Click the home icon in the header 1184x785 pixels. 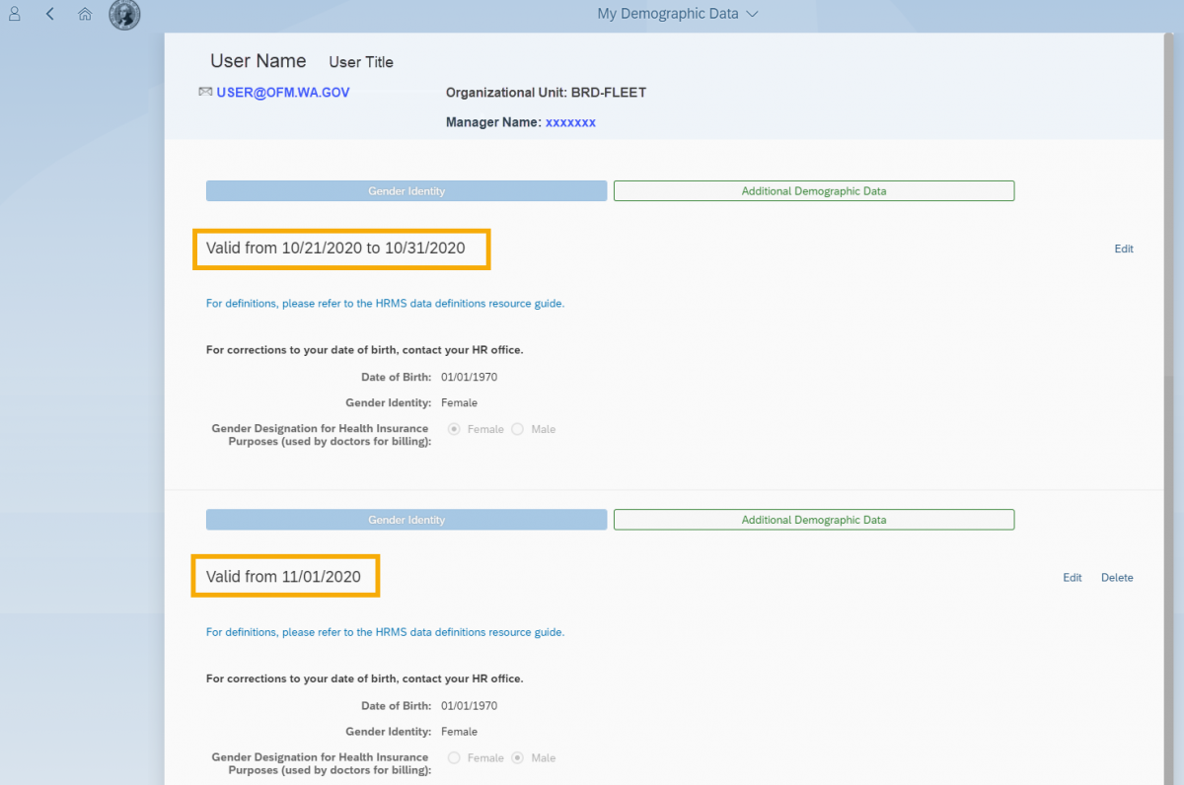coord(84,13)
